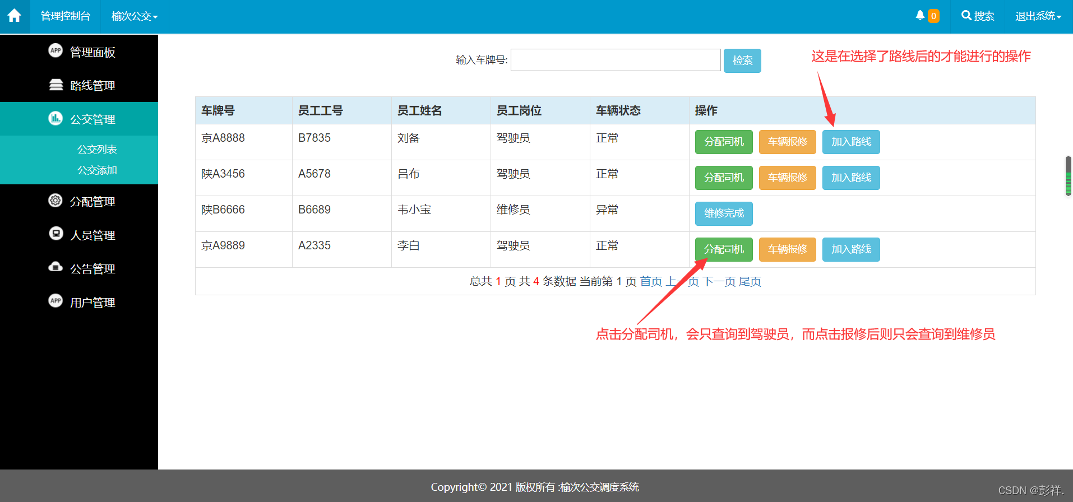Click the notification bell icon
The width and height of the screenshot is (1073, 502).
click(920, 16)
